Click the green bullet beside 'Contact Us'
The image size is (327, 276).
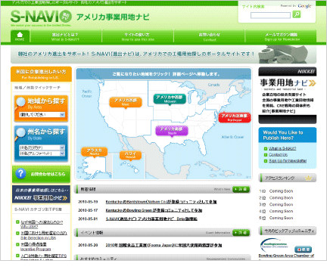[x=266, y=155]
